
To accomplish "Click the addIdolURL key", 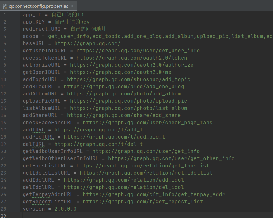I will [x=39, y=180].
